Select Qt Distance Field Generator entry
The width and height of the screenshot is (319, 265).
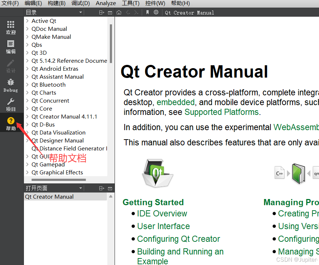69,149
